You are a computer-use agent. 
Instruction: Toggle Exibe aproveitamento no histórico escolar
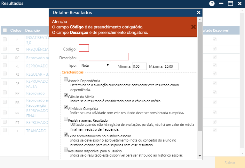coord(66,134)
